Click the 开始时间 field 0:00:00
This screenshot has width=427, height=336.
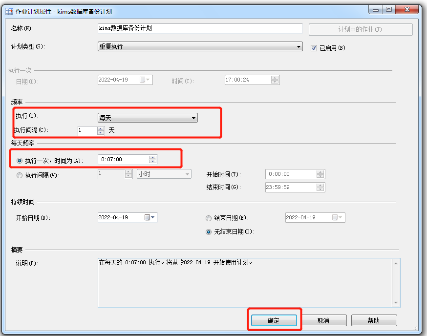pyautogui.click(x=291, y=174)
